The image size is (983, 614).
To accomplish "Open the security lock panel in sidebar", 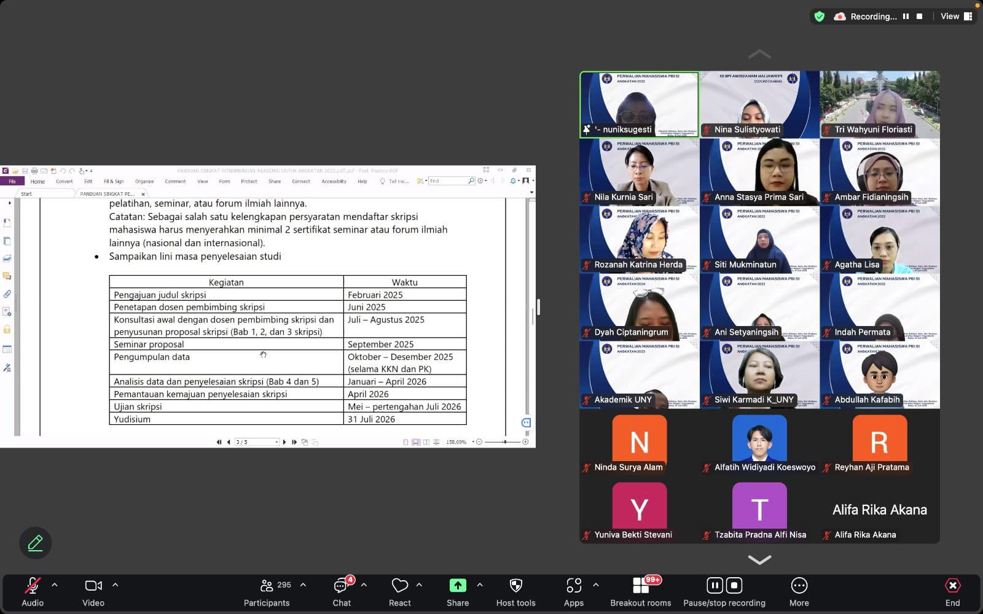I will 7,330.
